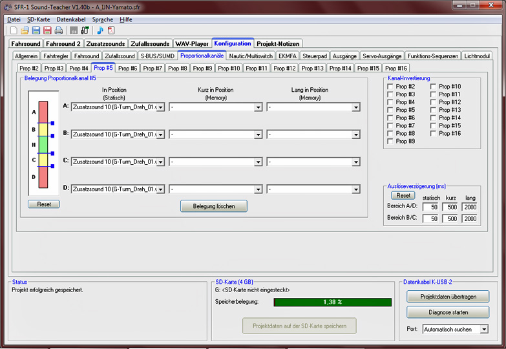Click the blue music note icon
Viewport: 506px width, 349px height.
pyautogui.click(x=100, y=30)
